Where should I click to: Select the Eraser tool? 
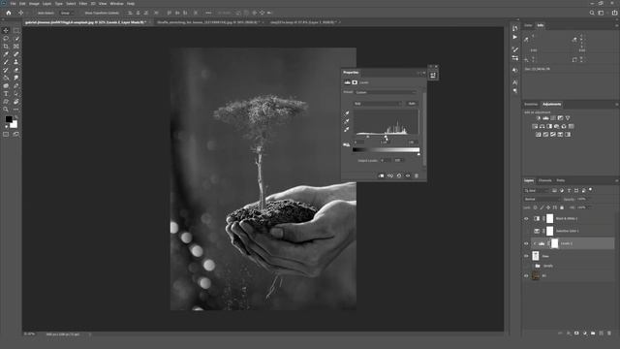[16, 70]
